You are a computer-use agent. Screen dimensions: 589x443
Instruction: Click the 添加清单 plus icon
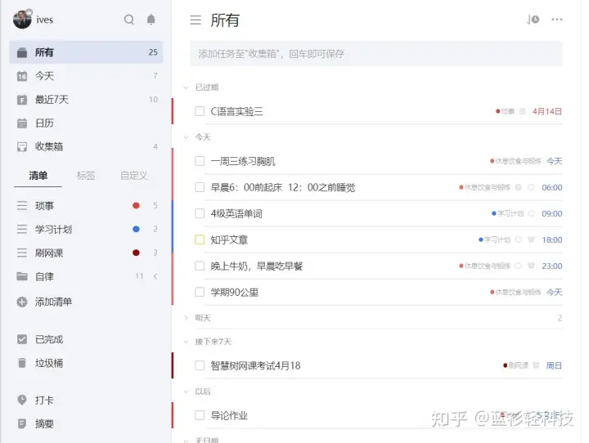[22, 302]
